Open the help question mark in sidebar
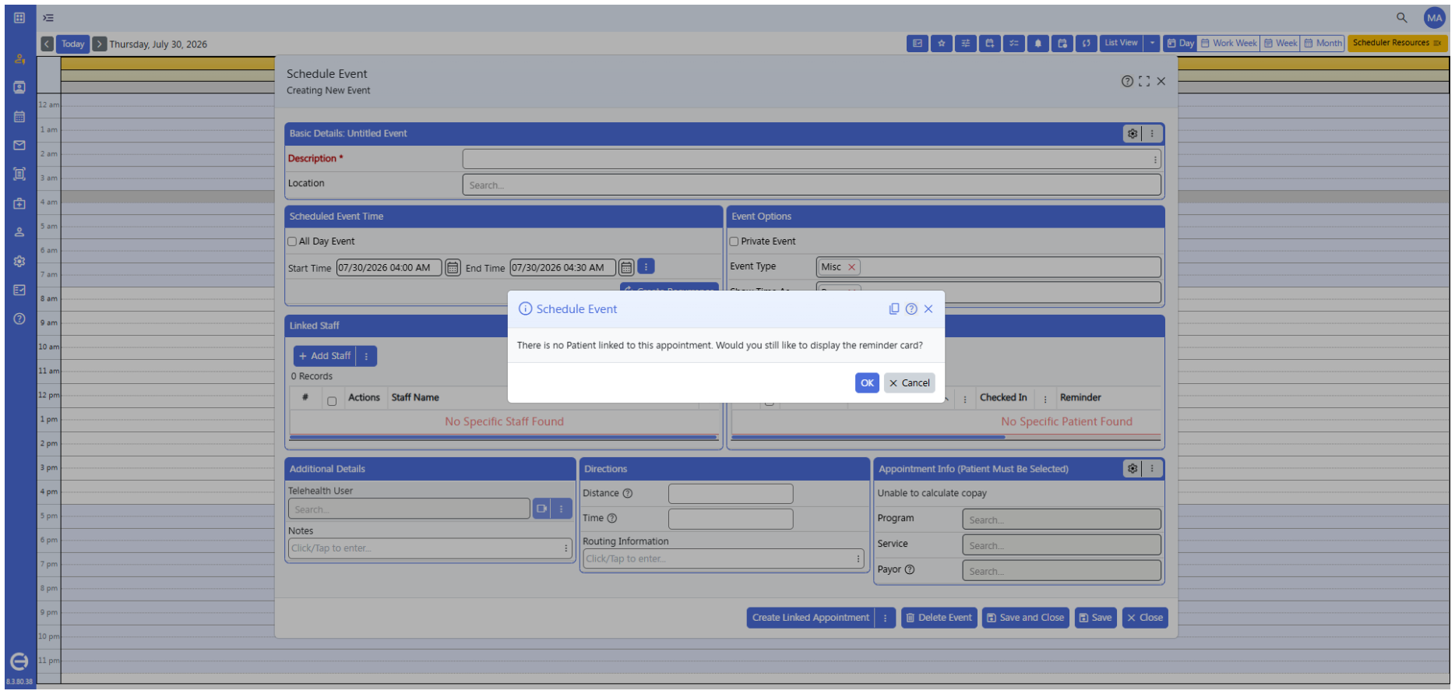1455x694 pixels. click(19, 319)
